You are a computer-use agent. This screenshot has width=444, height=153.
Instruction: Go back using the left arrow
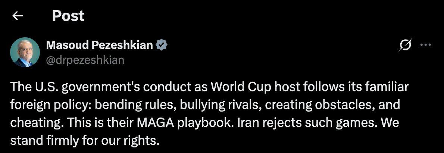[x=18, y=16]
